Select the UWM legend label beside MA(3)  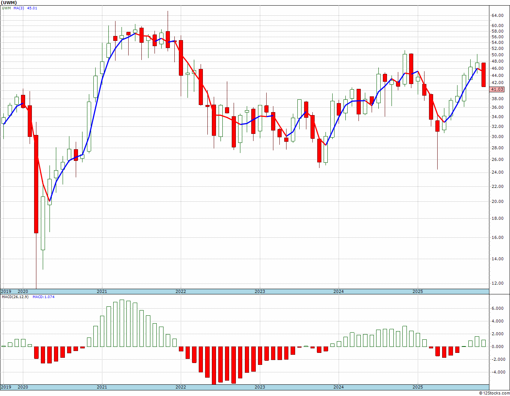click(6, 8)
